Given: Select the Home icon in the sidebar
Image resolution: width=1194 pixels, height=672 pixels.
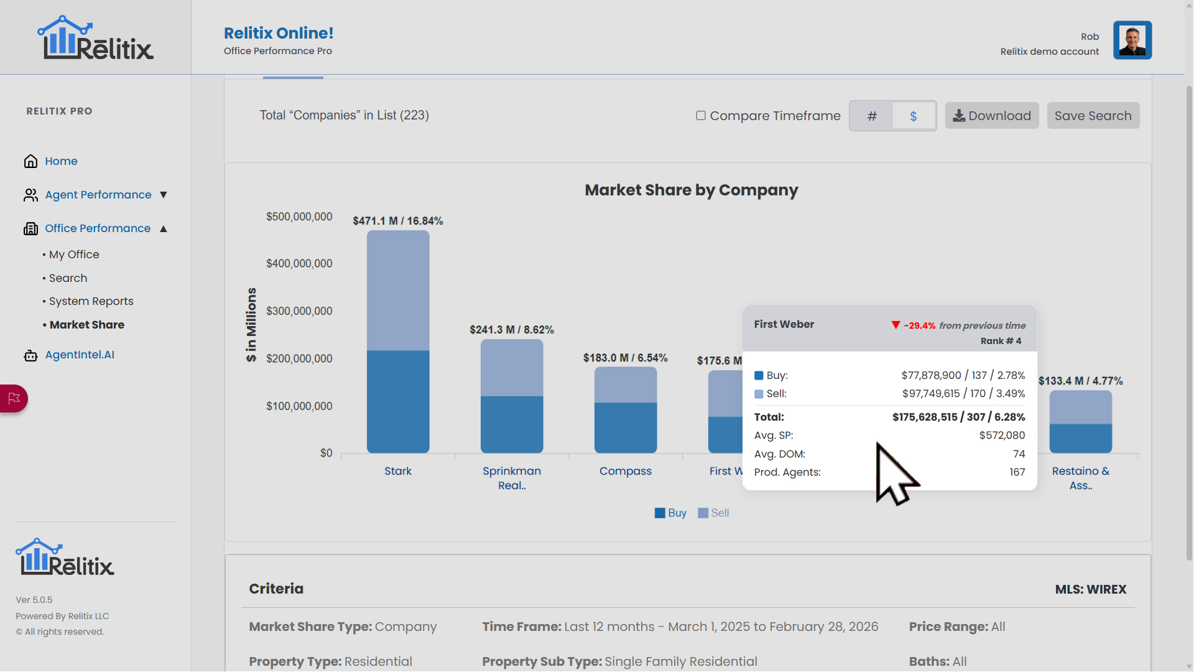Looking at the screenshot, I should pyautogui.click(x=30, y=161).
